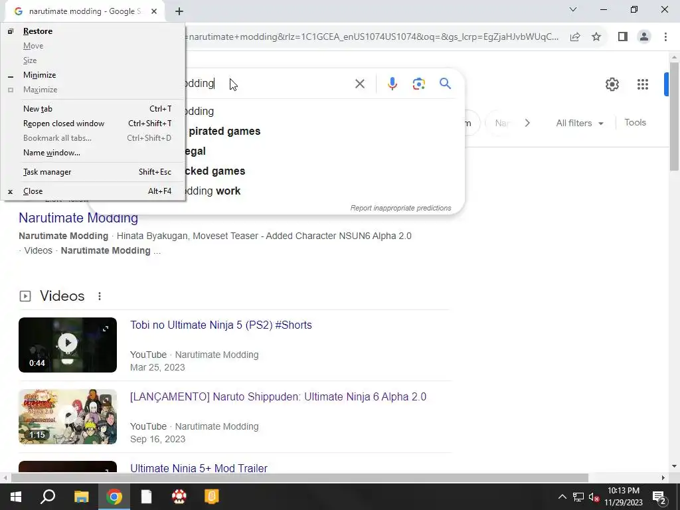The image size is (680, 510).
Task: Open Videos section more options dots
Action: pos(100,296)
